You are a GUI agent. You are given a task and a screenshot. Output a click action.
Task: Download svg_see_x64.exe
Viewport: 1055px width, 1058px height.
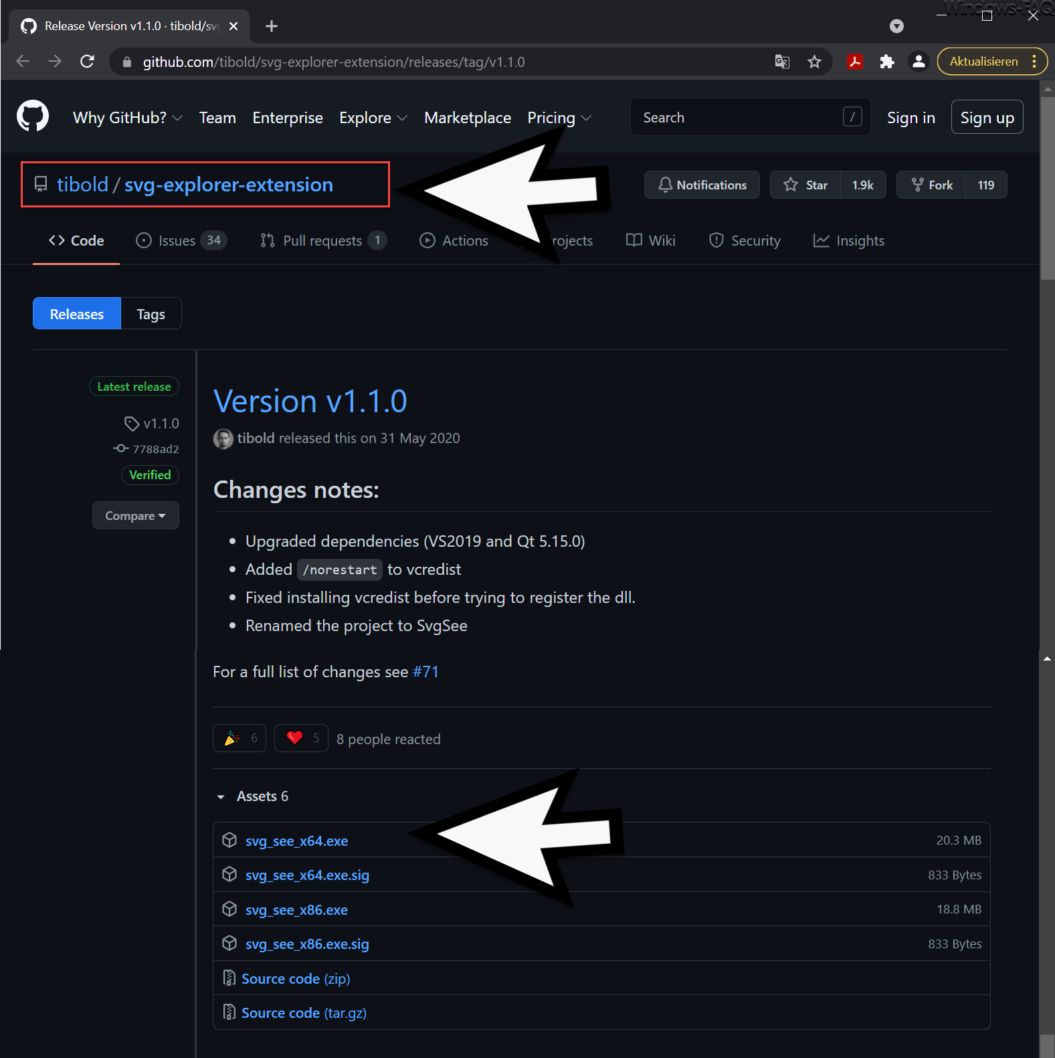[x=296, y=841]
